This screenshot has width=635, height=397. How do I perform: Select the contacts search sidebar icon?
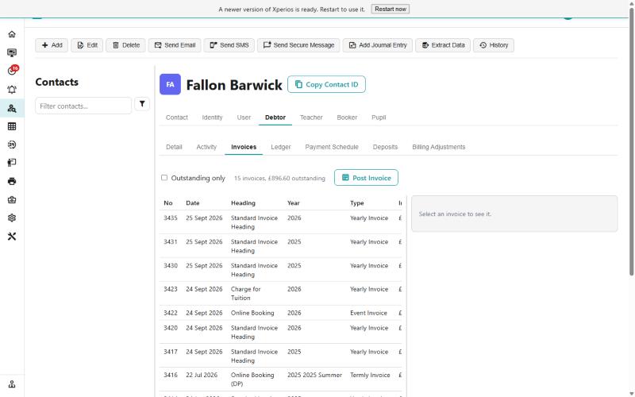pyautogui.click(x=12, y=108)
